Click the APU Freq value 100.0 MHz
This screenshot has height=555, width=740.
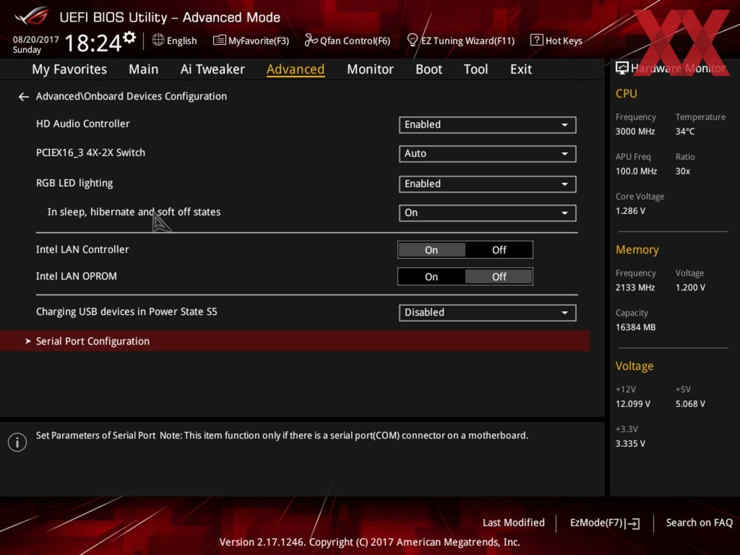(636, 171)
